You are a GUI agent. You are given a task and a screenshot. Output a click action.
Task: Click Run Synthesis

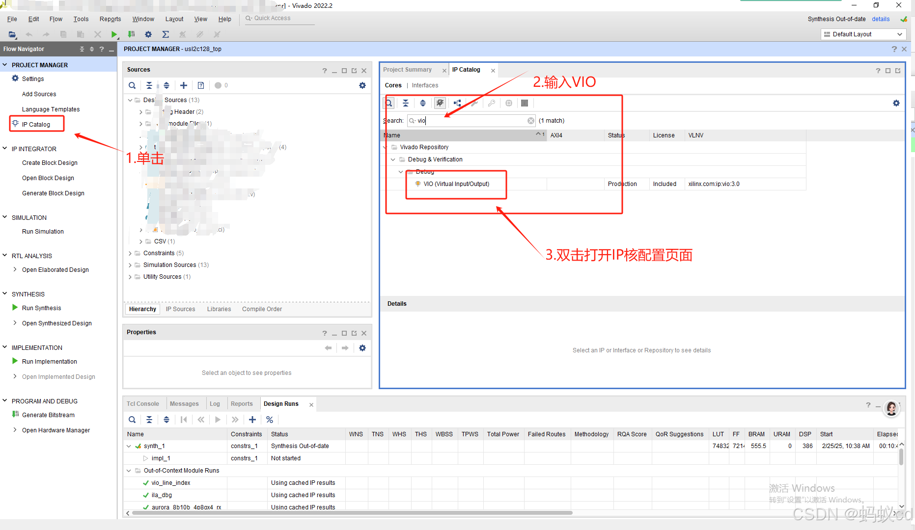coord(42,308)
